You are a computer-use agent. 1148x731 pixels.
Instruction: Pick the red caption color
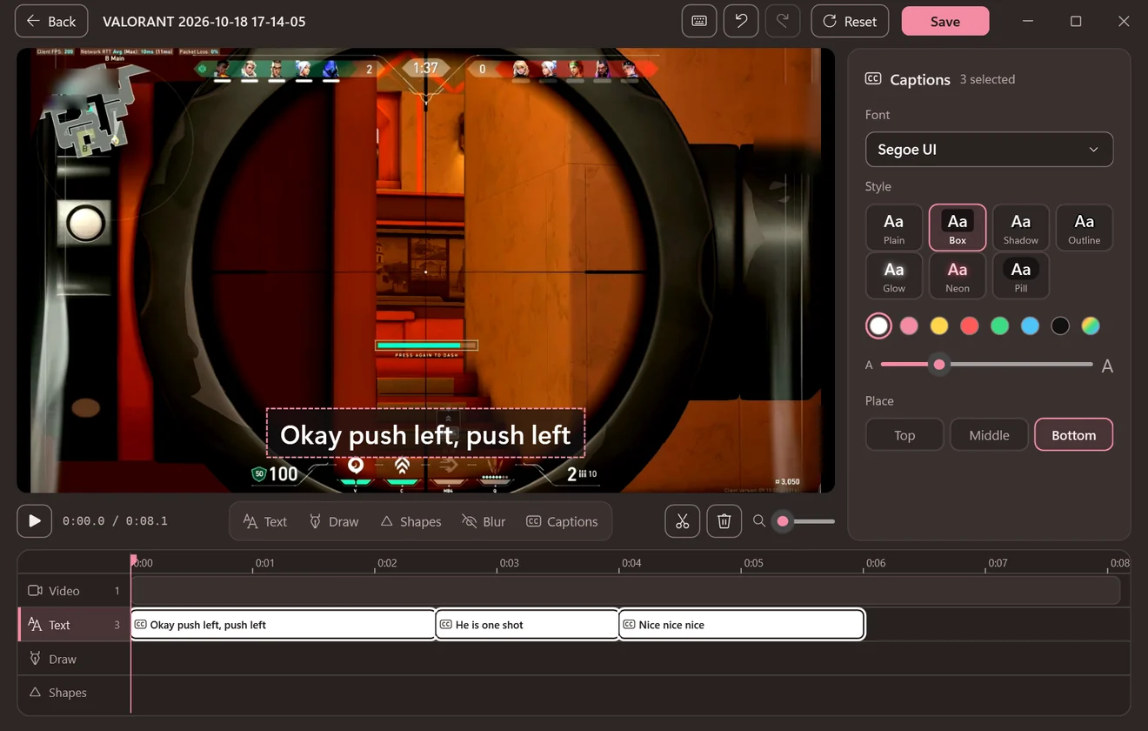[x=970, y=325]
